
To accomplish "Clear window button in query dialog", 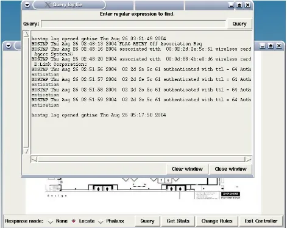I will pos(187,169).
